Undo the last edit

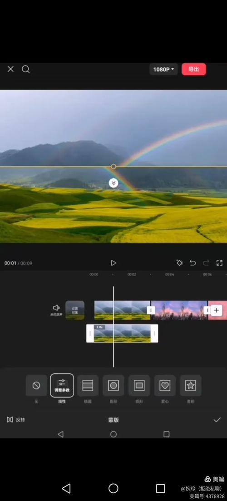point(192,263)
